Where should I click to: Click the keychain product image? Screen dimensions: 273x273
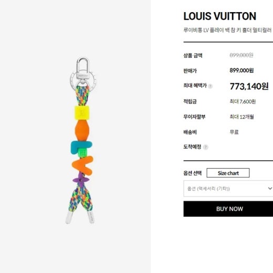point(81,141)
